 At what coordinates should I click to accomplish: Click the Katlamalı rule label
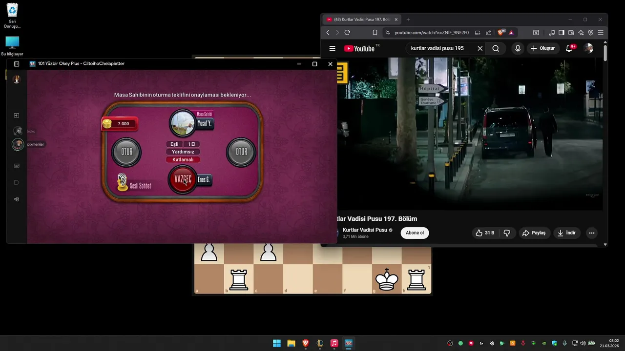point(183,159)
